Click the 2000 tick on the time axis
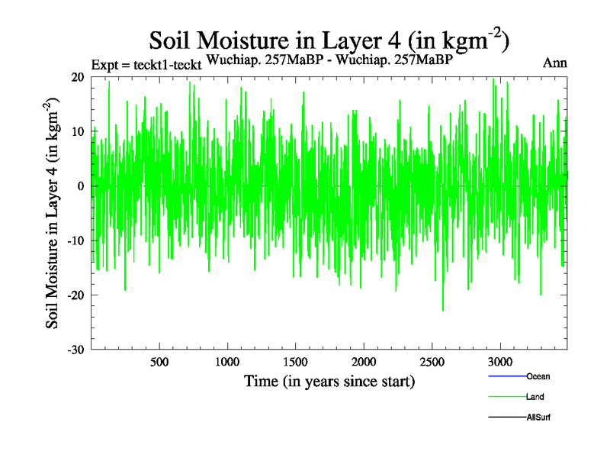 pos(364,360)
